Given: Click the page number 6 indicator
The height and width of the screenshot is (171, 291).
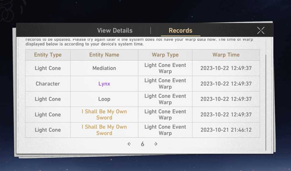Looking at the screenshot, I should click(x=142, y=144).
